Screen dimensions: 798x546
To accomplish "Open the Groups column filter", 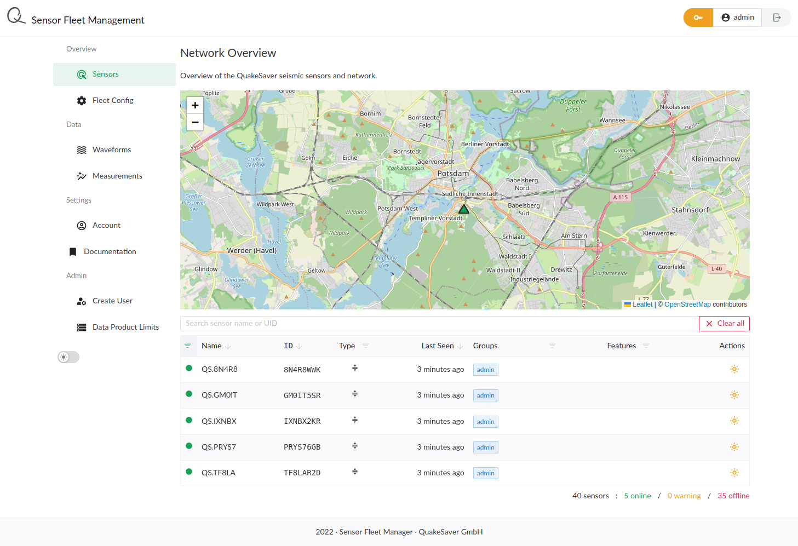I will (552, 346).
